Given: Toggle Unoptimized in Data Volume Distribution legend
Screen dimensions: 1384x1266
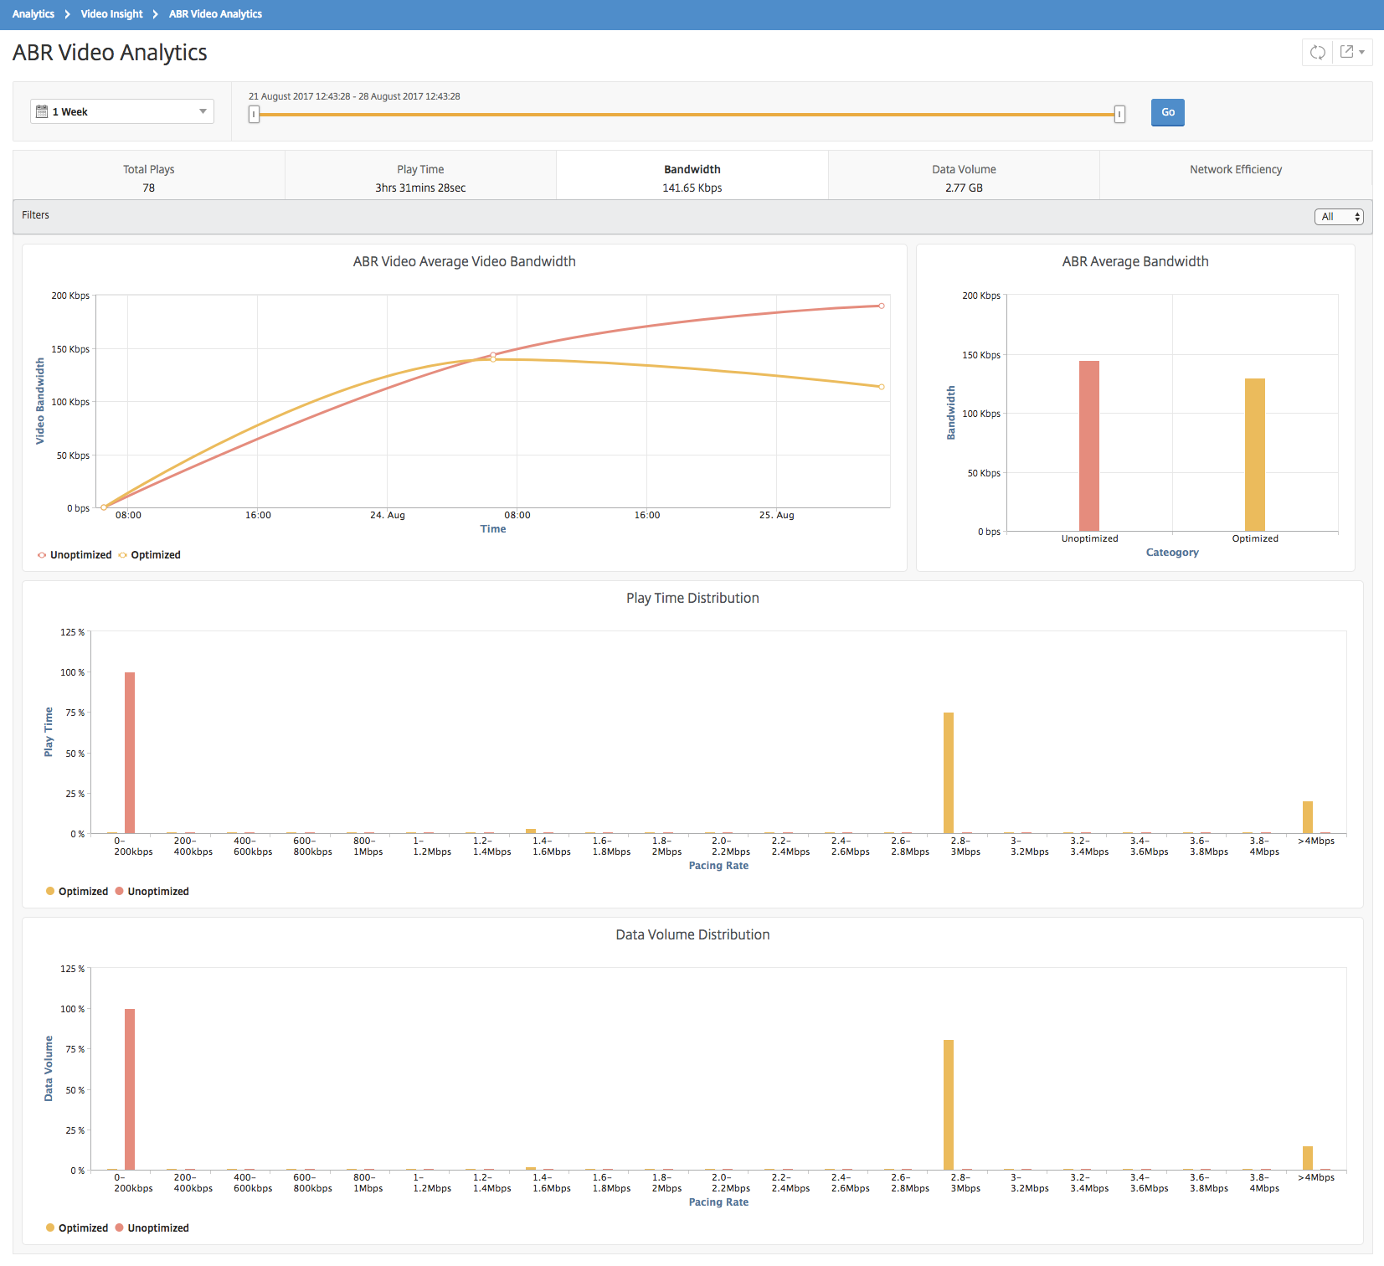Looking at the screenshot, I should pyautogui.click(x=152, y=1228).
